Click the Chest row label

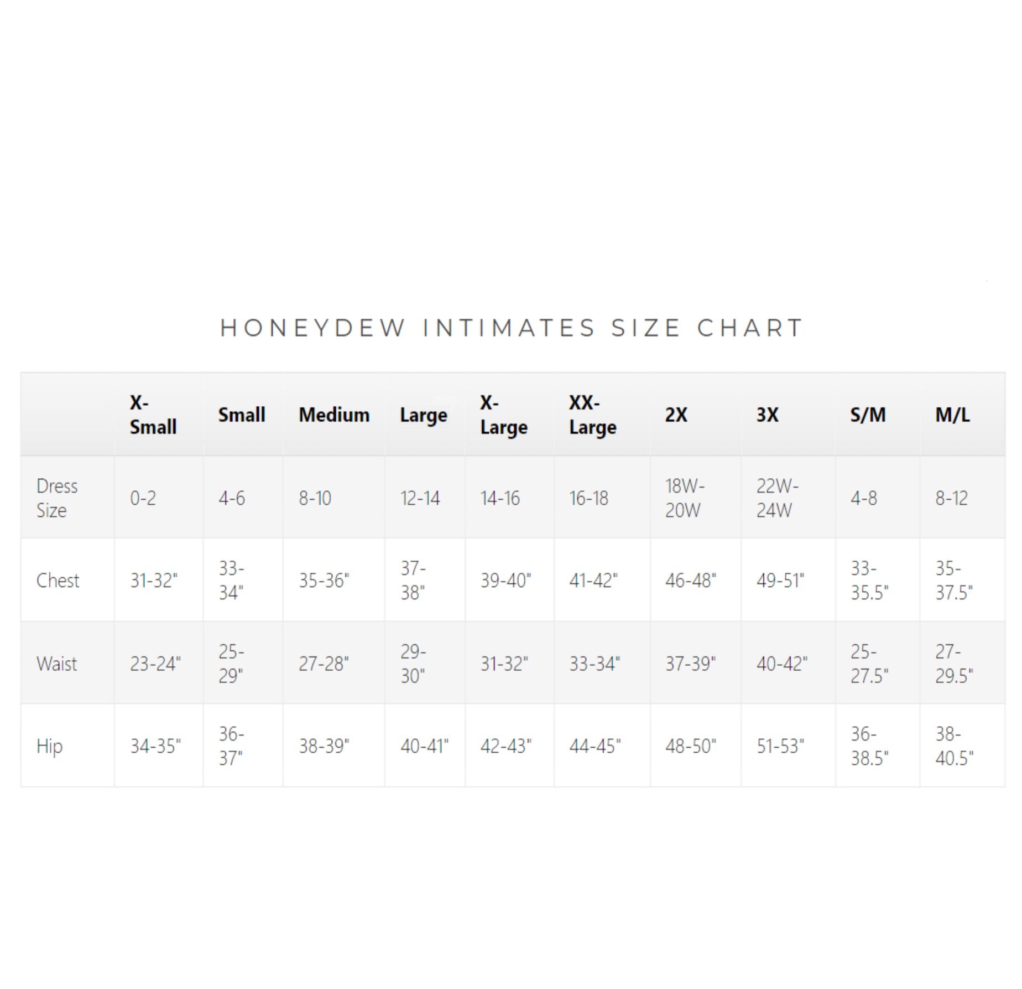coord(58,580)
